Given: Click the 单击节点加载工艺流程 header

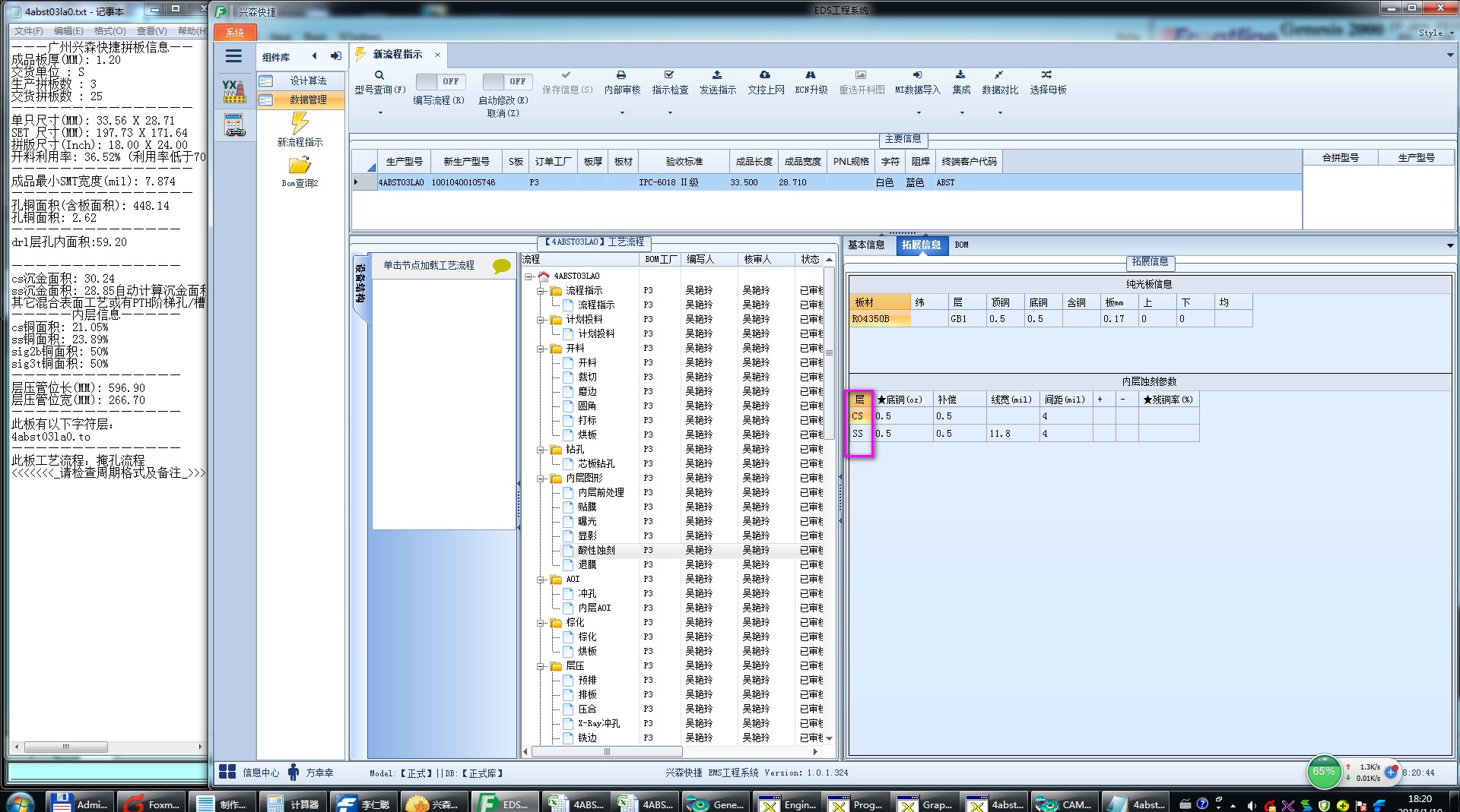Looking at the screenshot, I should click(429, 265).
